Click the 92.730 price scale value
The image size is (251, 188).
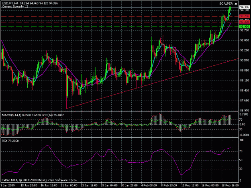click(x=245, y=30)
